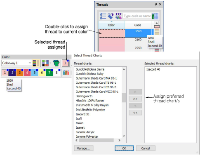Select Iris UltraBrite Polyester chart
Screen dimensions: 200x160
90,110
